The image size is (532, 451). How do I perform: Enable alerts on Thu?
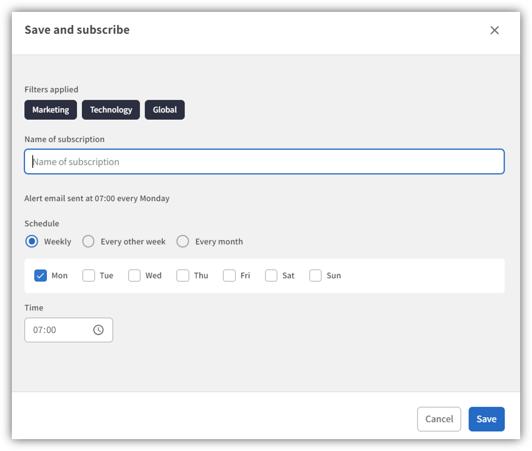pyautogui.click(x=182, y=275)
